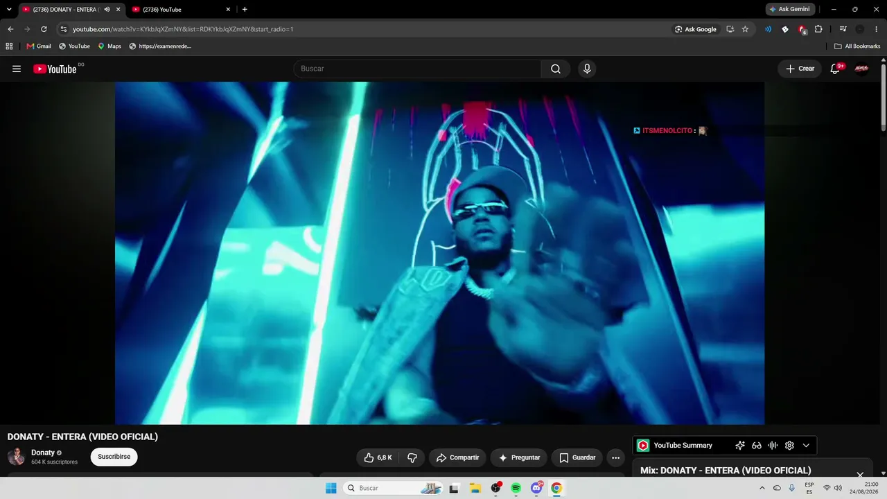This screenshot has width=887, height=499.
Task: Click the Ask Gemini button
Action: point(790,10)
